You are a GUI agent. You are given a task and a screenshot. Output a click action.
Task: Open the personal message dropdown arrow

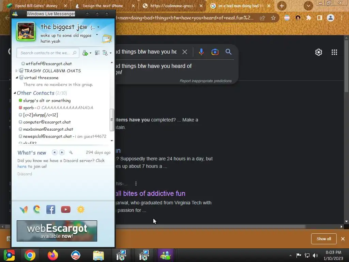pos(97,35)
